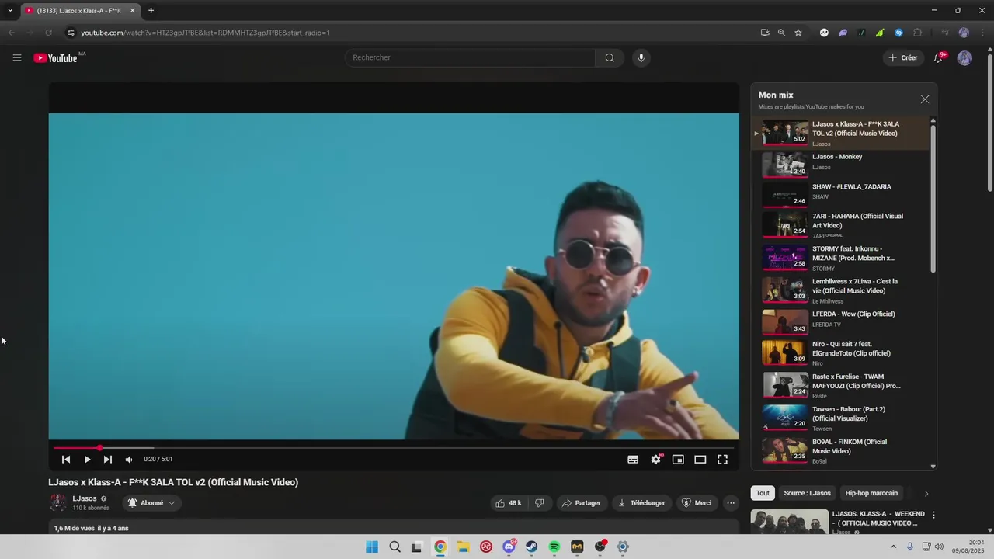This screenshot has height=559, width=994.
Task: Bookmark this page with the star
Action: pyautogui.click(x=798, y=33)
